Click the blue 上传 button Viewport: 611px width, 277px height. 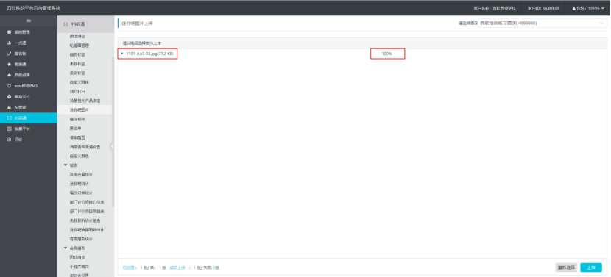pos(591,267)
